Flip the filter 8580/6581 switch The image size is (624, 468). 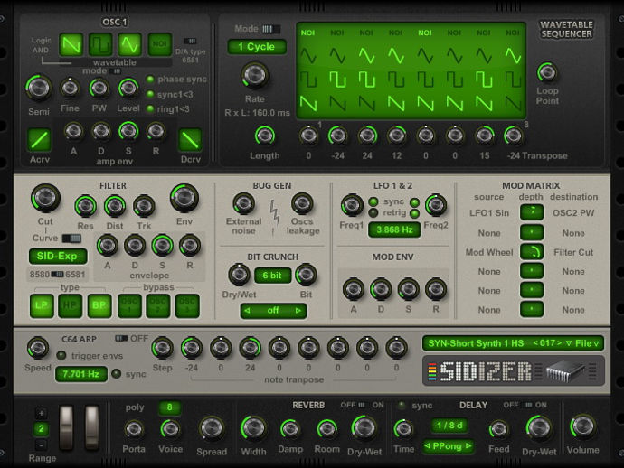point(58,275)
